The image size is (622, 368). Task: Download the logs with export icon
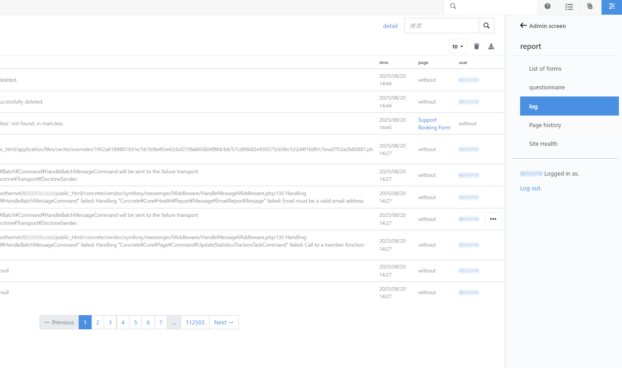click(491, 47)
